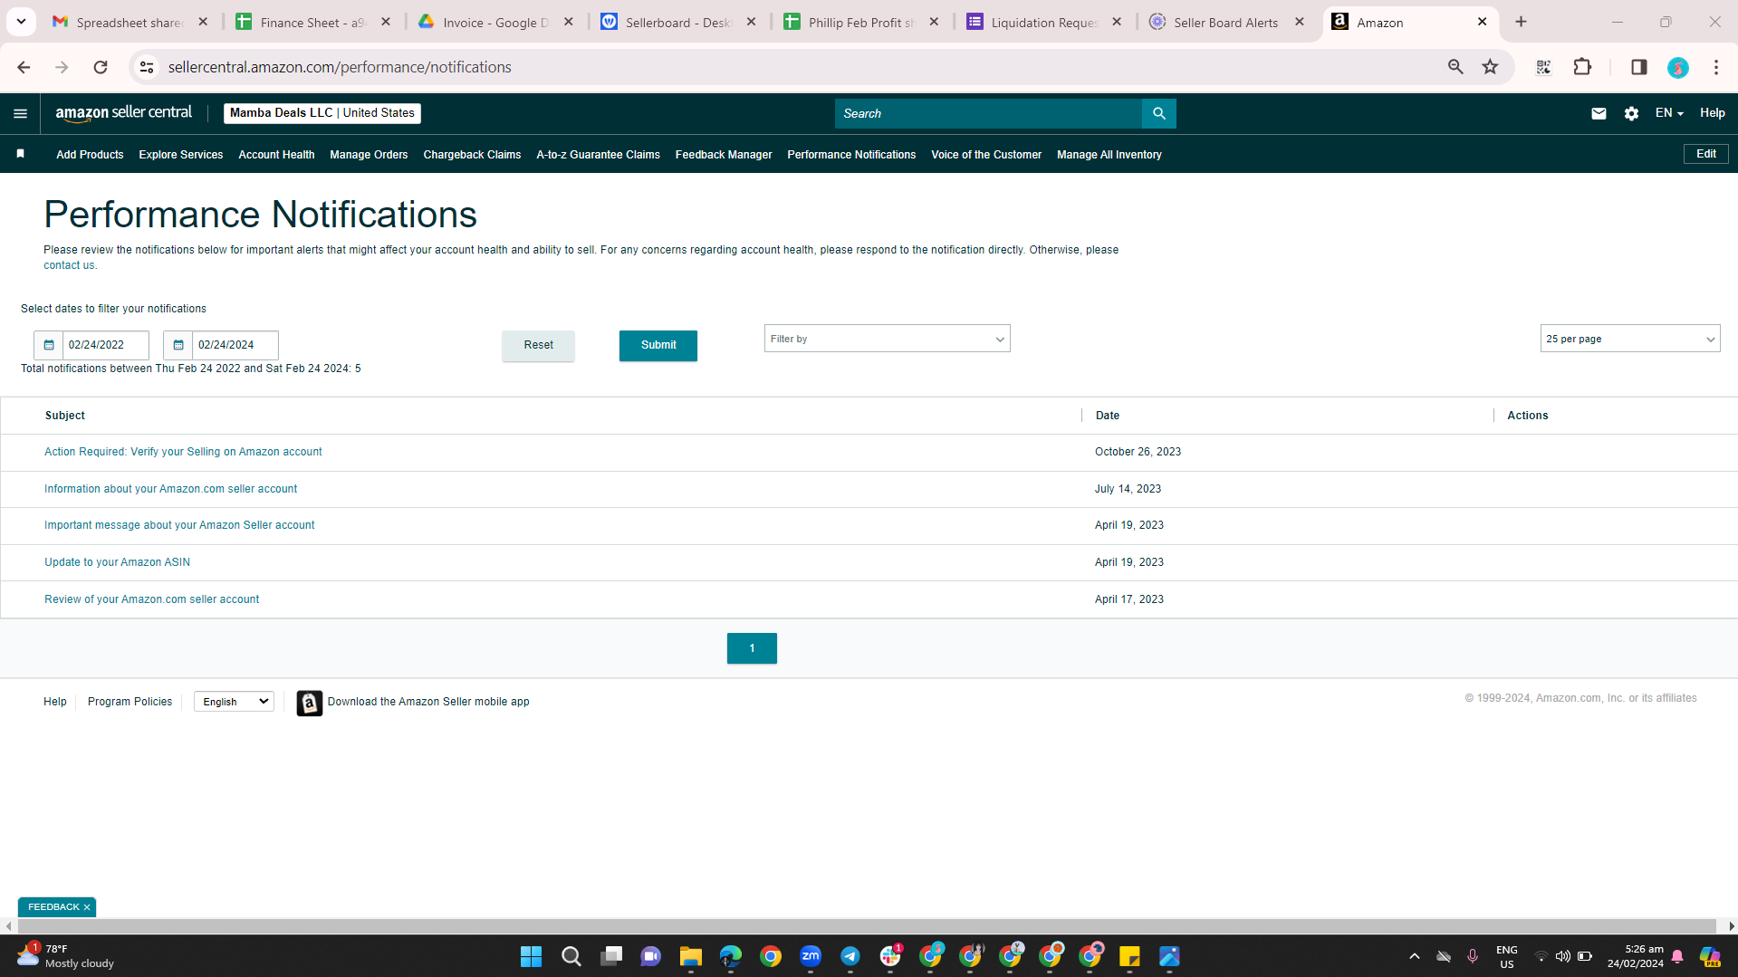Open Telegram from the taskbar
This screenshot has height=977, width=1738.
coord(850,956)
